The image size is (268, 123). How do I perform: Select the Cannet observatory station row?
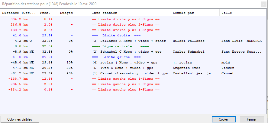point(130,73)
